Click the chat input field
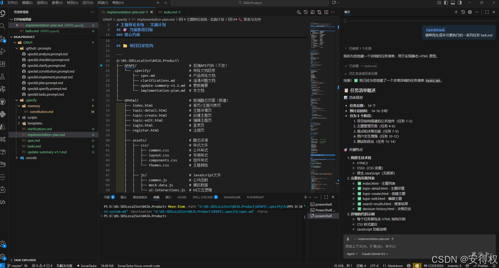The image size is (499, 268). pyautogui.click(x=420, y=246)
